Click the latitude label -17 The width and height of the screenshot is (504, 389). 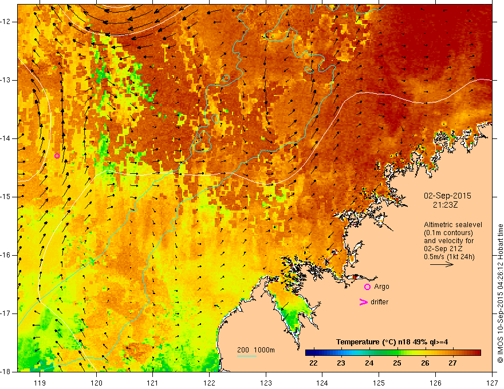pyautogui.click(x=6, y=313)
